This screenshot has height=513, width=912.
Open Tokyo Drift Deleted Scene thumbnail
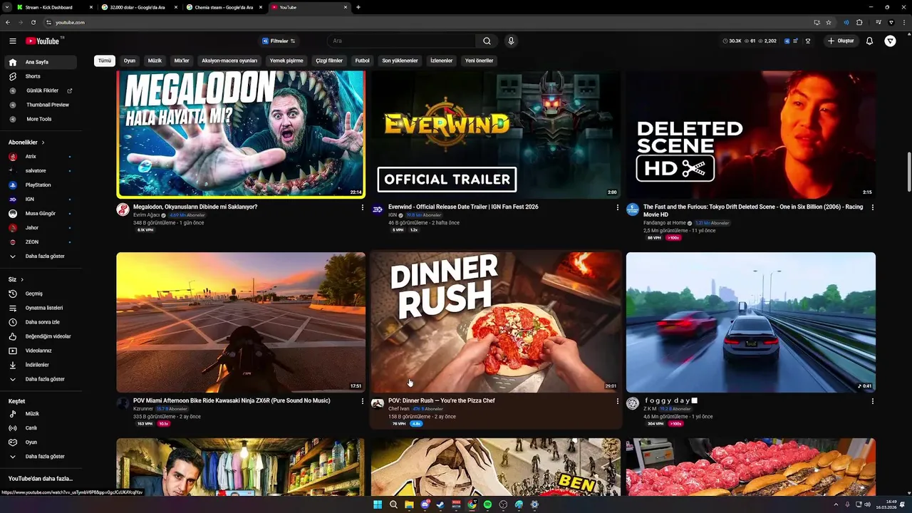click(751, 135)
